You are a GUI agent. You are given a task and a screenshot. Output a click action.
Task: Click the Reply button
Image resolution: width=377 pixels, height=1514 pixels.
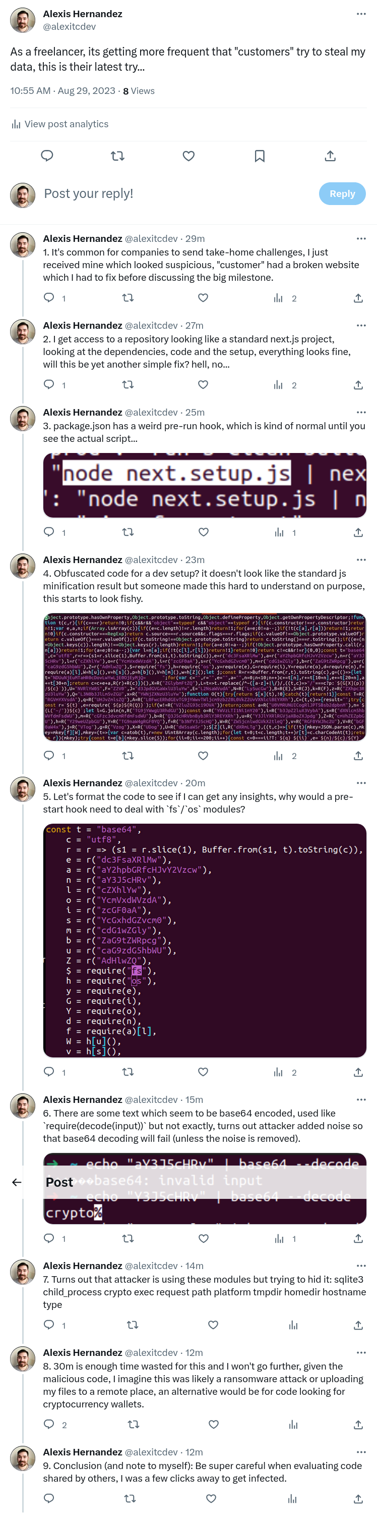click(x=342, y=193)
